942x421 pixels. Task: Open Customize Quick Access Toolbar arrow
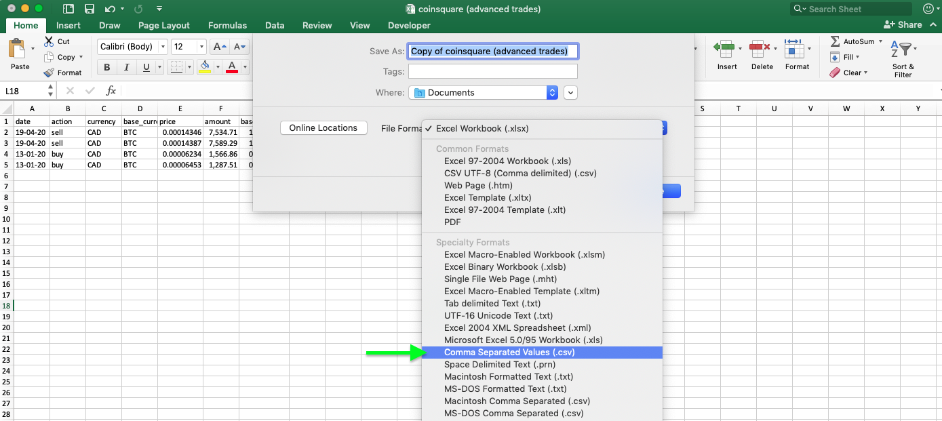(x=159, y=9)
